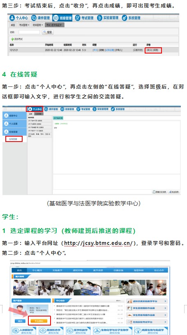Viewport: 187px width, 335px height.
Task: Click the magnifier 搜索 button
Action: click(48, 32)
